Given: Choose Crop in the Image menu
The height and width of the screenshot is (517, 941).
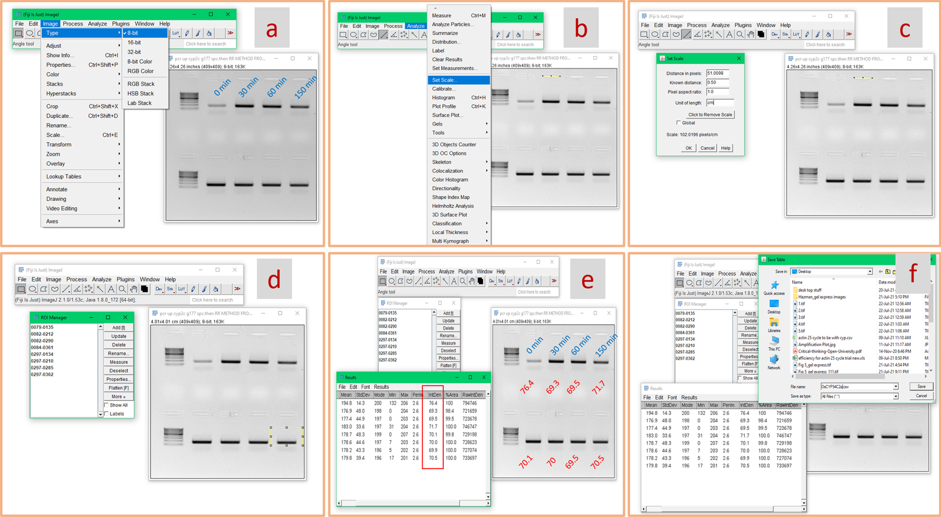Looking at the screenshot, I should click(82, 107).
